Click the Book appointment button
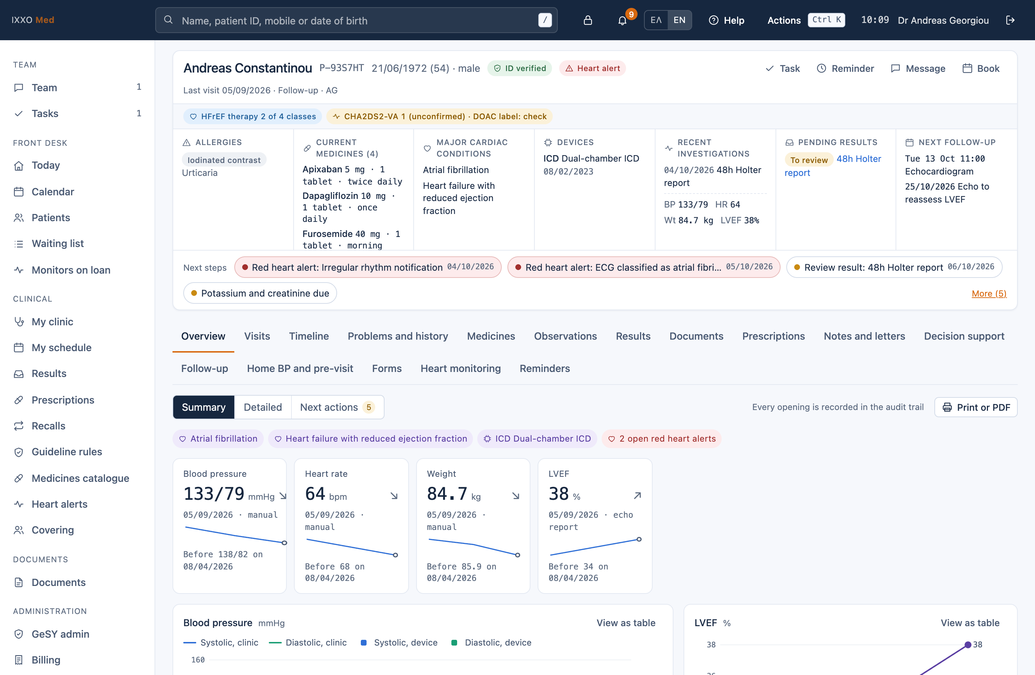 (x=981, y=68)
